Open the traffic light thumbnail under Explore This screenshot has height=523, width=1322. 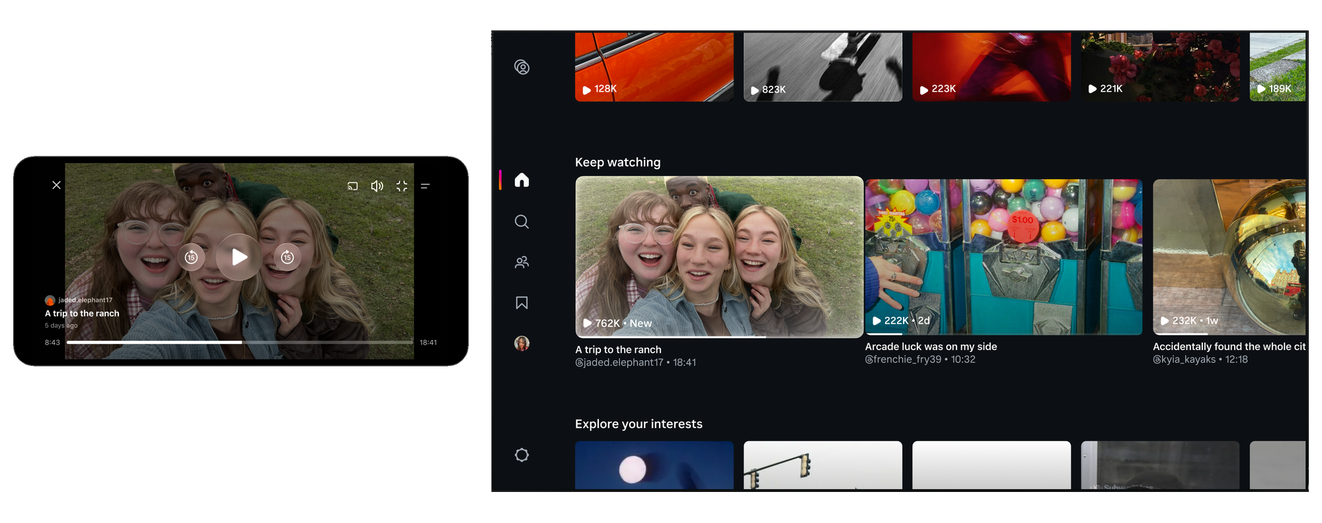823,465
